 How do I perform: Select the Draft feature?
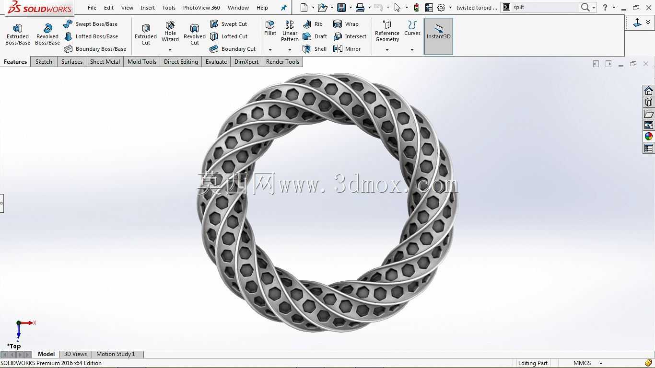[x=315, y=36]
